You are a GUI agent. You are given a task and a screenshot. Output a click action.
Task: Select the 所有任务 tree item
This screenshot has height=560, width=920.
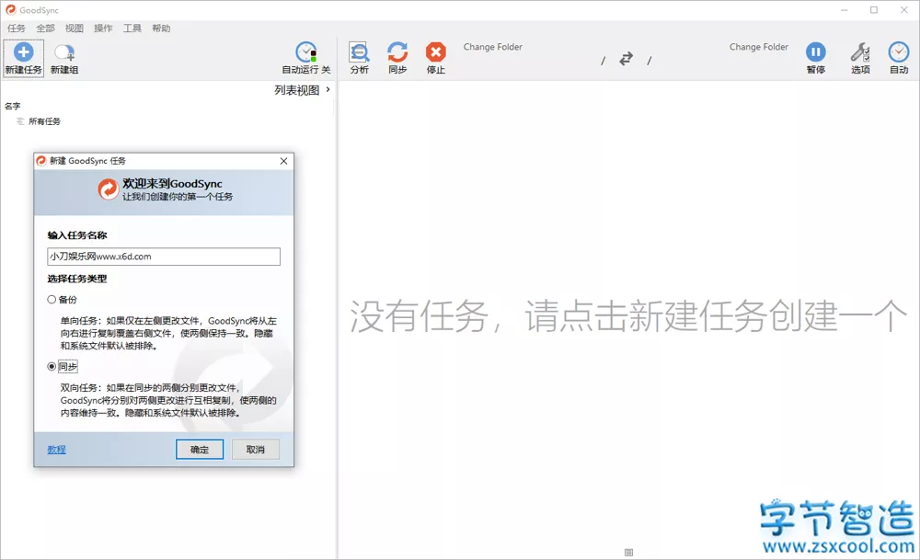tap(44, 121)
